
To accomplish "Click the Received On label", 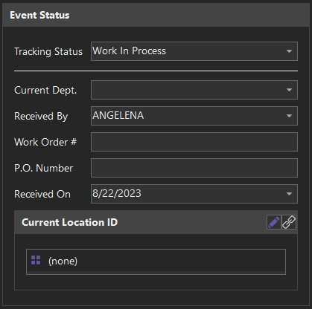I will coord(42,194).
